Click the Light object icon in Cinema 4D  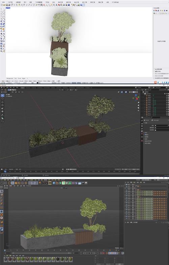click(x=86, y=183)
